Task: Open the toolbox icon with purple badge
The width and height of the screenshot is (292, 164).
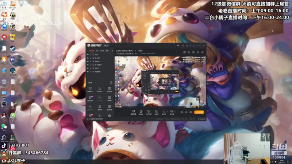Action: pos(90,98)
